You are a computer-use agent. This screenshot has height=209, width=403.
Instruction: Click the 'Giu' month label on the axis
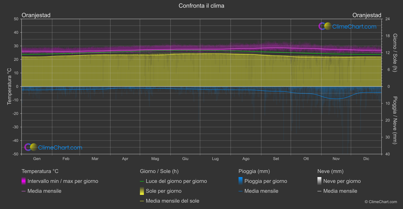(x=185, y=159)
